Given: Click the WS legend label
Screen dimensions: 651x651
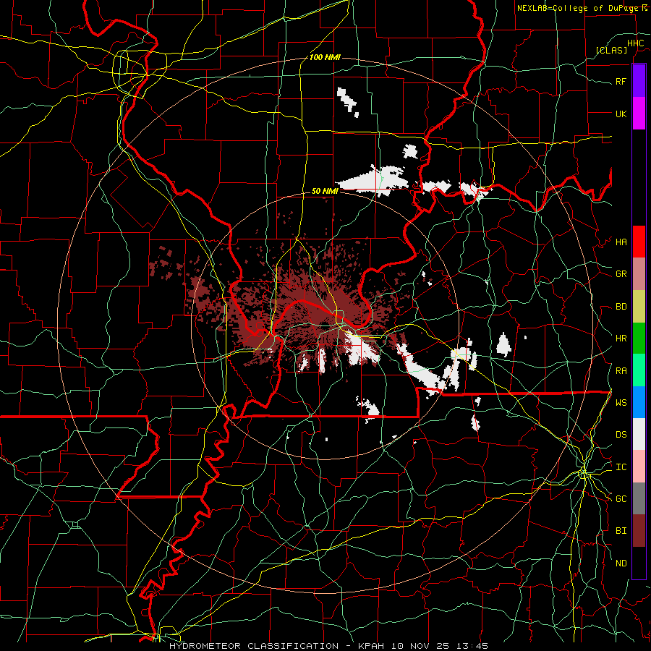Looking at the screenshot, I should [x=621, y=403].
